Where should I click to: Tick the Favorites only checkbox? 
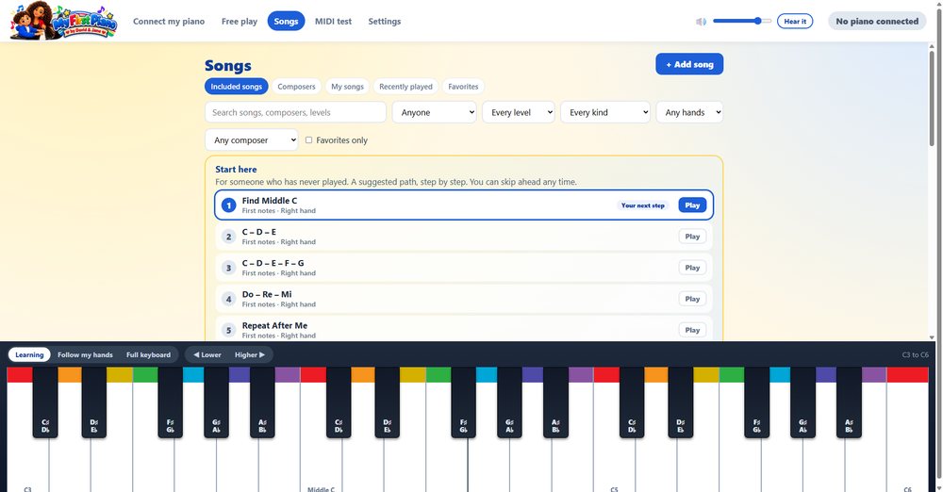[x=308, y=140]
